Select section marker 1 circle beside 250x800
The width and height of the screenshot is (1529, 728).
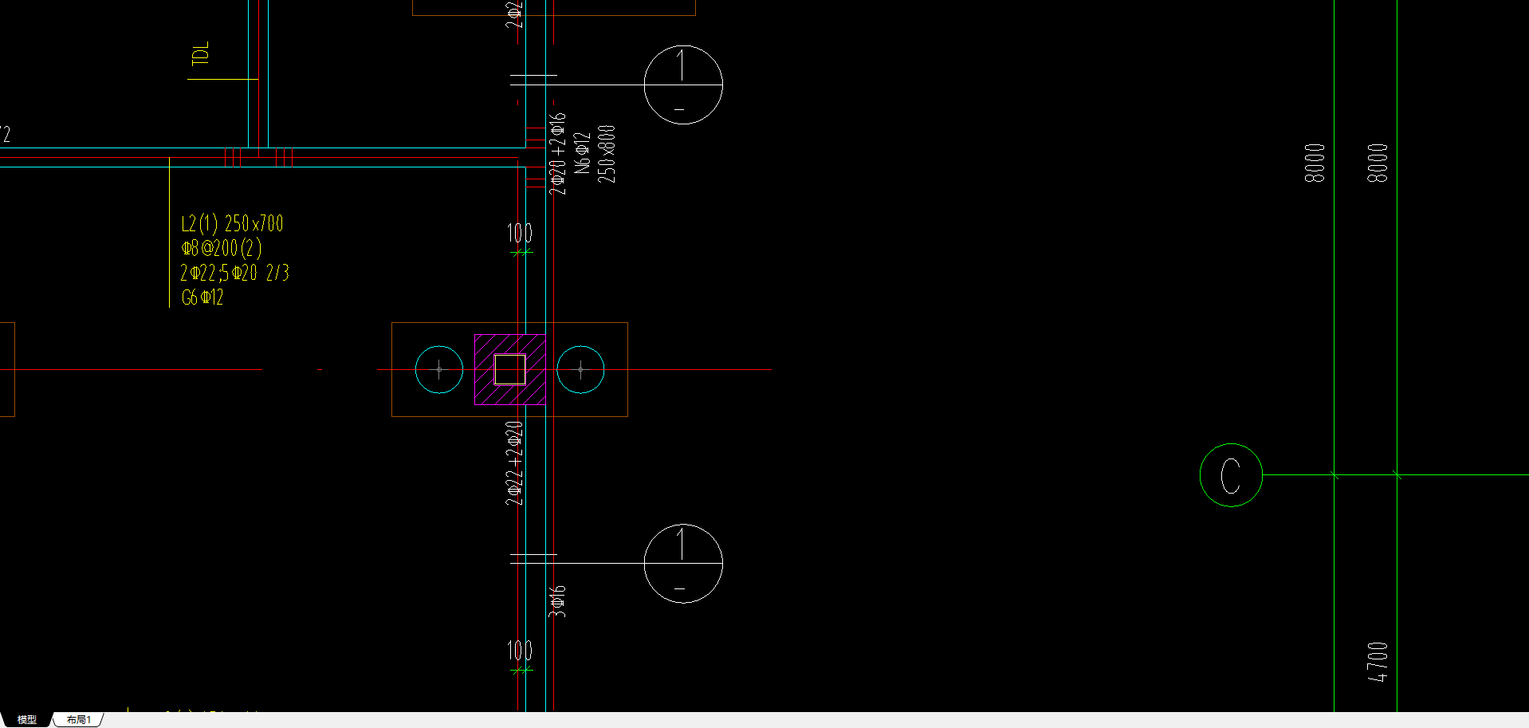683,85
